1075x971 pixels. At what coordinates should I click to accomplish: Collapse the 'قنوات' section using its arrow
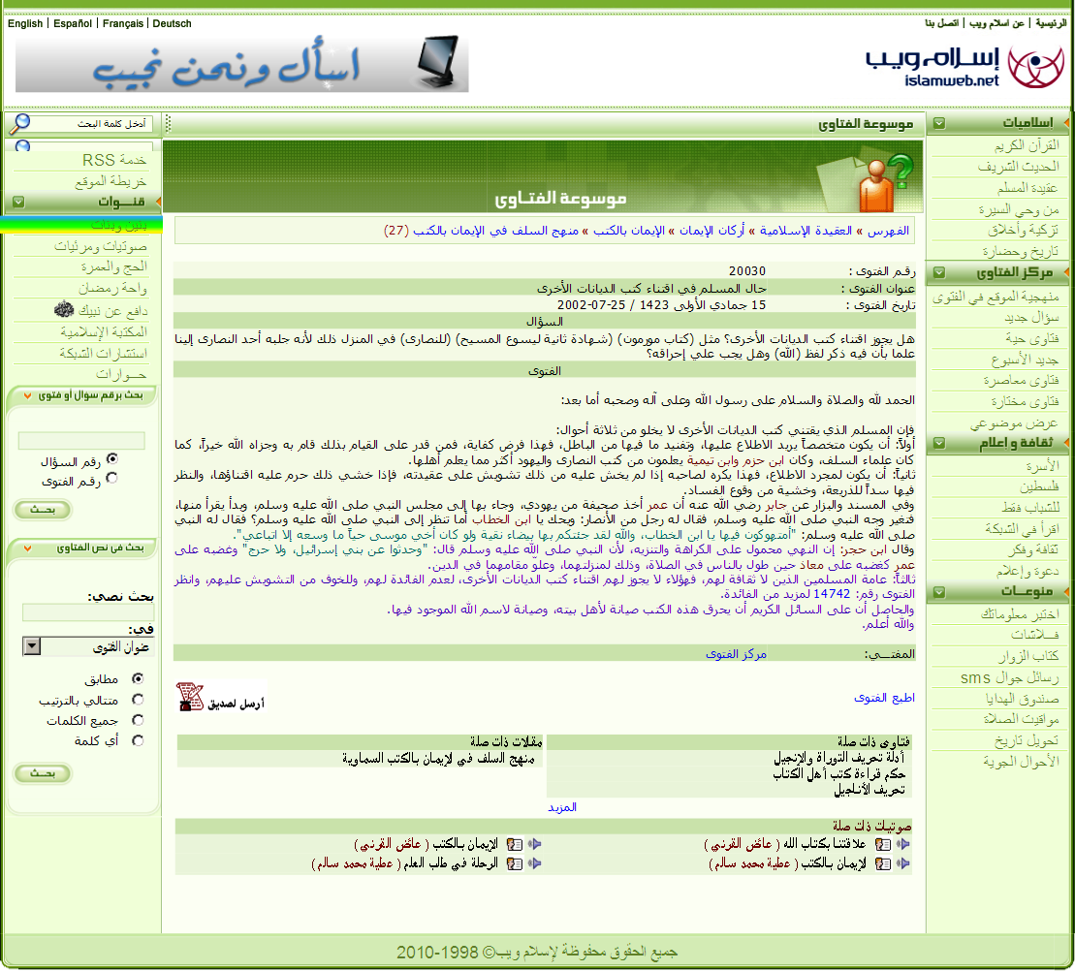point(18,202)
